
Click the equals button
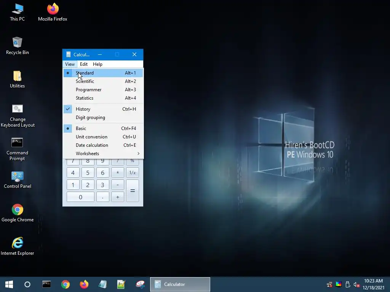132,191
